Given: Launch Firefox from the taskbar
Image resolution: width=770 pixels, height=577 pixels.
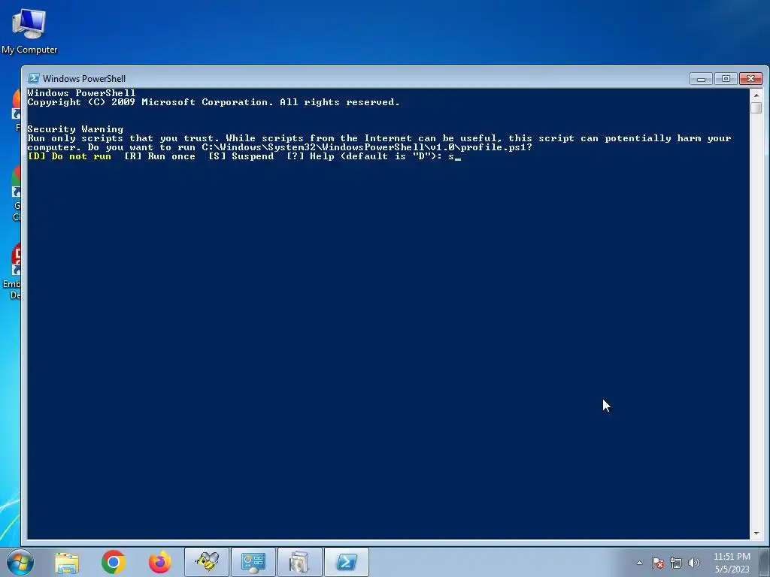Looking at the screenshot, I should pyautogui.click(x=160, y=562).
